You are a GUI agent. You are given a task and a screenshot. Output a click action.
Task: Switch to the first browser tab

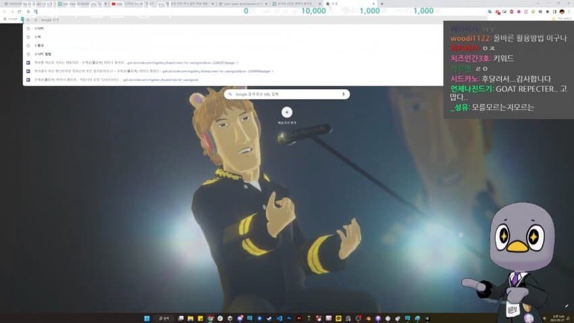tap(28, 3)
